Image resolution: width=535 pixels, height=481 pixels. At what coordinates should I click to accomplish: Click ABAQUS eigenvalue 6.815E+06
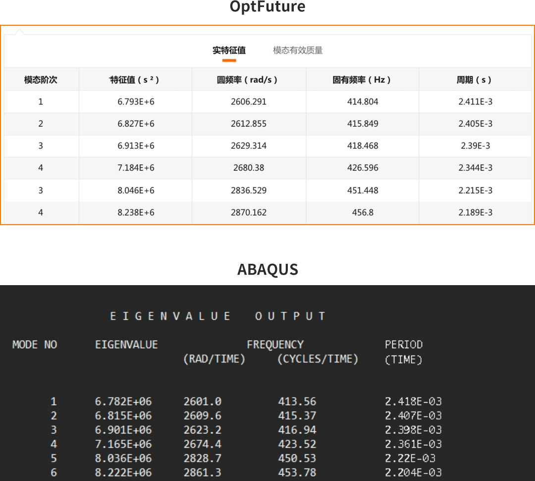coord(123,416)
